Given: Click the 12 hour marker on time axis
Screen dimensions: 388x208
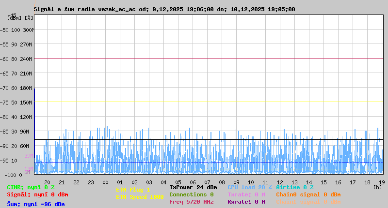Looking at the screenshot, I should coord(280,182).
